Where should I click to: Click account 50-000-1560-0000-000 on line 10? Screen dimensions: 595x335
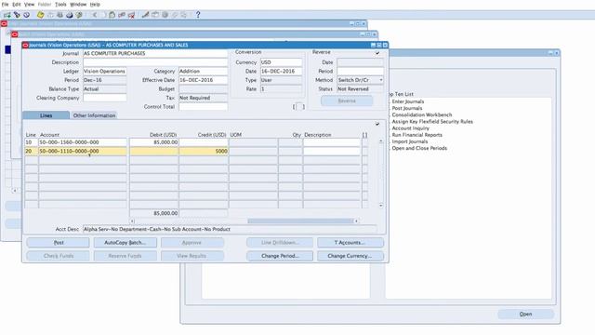[x=83, y=142]
